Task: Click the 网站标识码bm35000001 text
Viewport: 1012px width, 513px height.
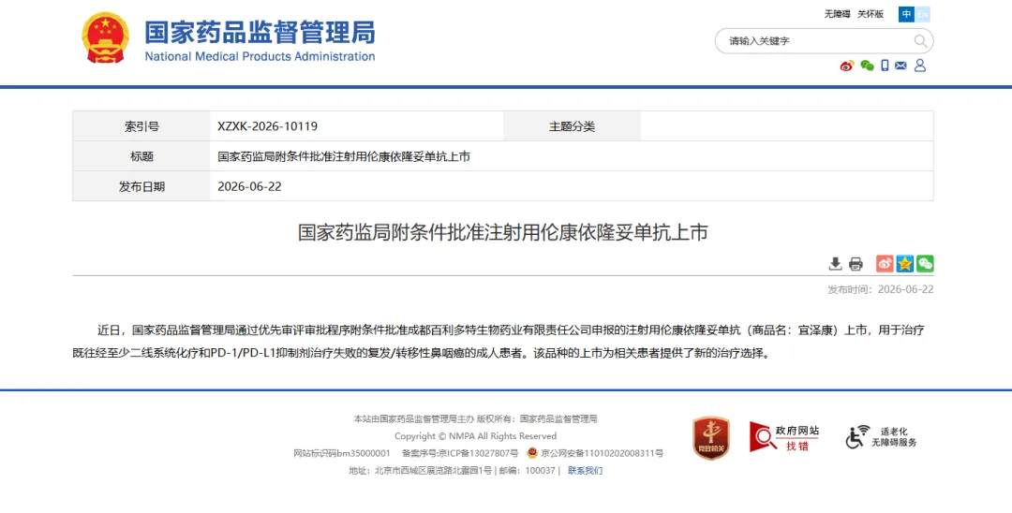Action: pyautogui.click(x=342, y=453)
